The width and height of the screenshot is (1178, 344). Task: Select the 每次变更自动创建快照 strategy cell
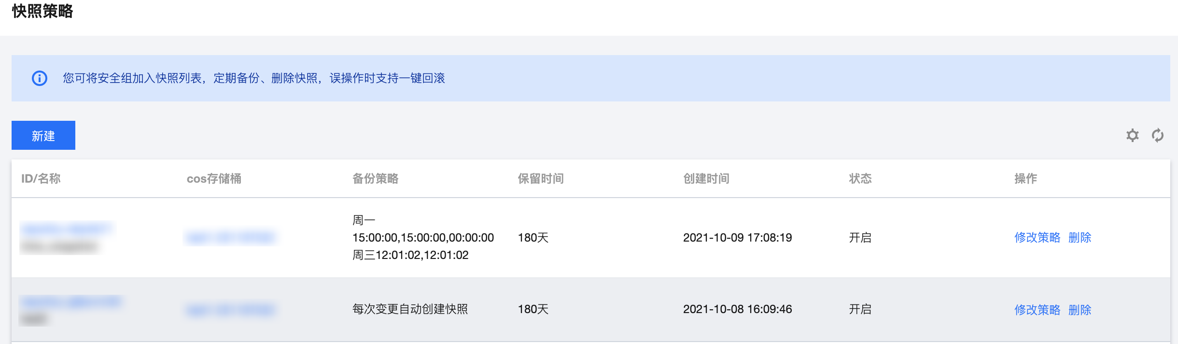(410, 309)
